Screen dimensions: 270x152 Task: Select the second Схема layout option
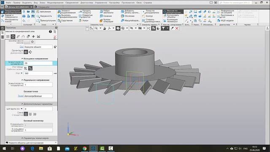coord(30,114)
